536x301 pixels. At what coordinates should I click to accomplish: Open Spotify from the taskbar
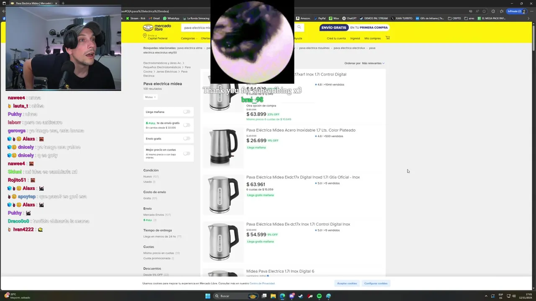click(319, 296)
